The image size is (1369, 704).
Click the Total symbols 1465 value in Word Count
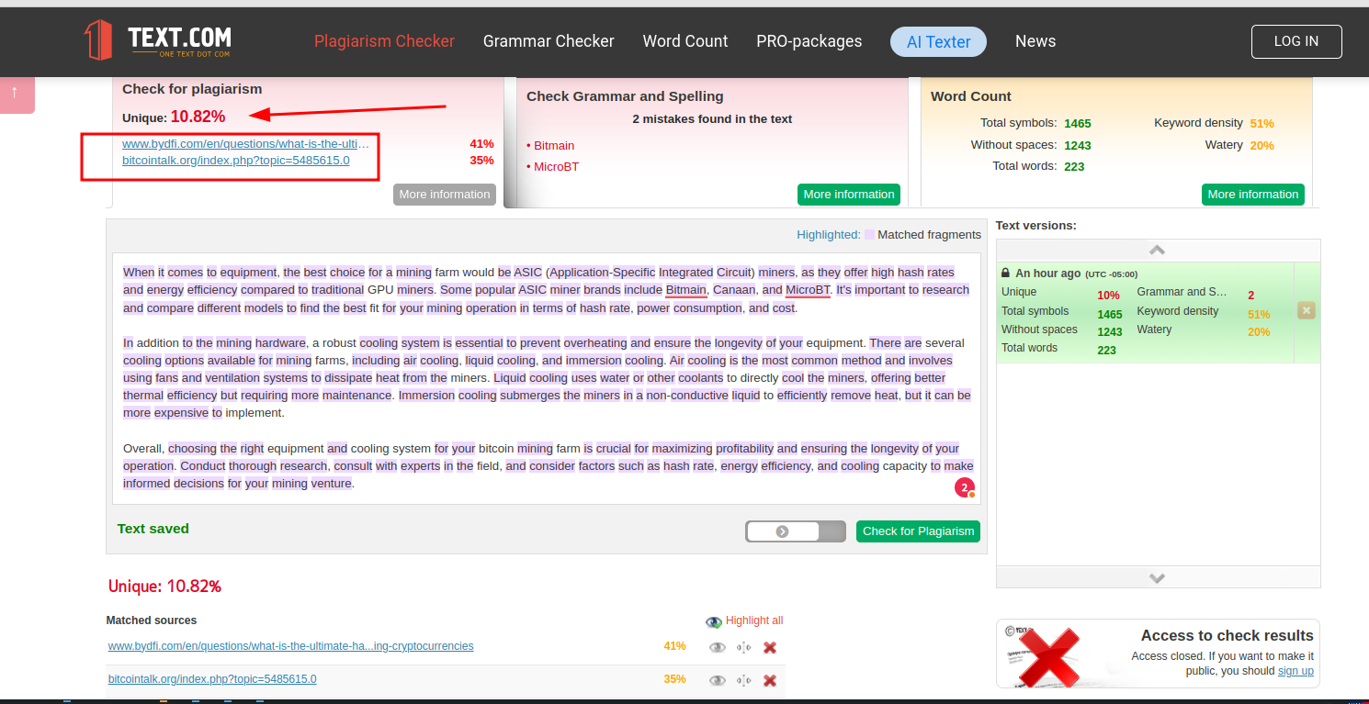(x=1078, y=123)
